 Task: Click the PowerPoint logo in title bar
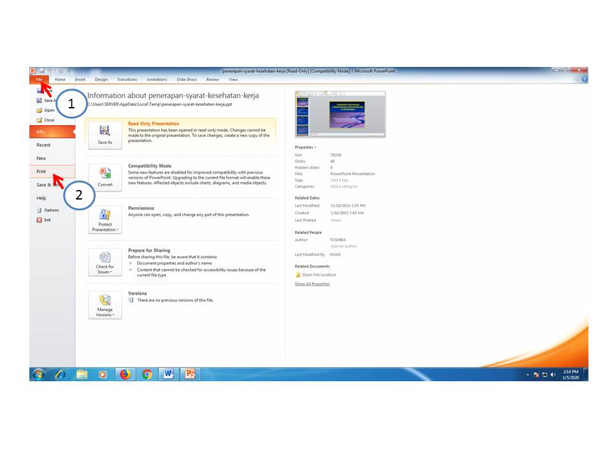pyautogui.click(x=33, y=71)
